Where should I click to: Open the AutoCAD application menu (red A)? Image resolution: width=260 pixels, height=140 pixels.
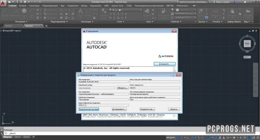click(x=3, y=3)
